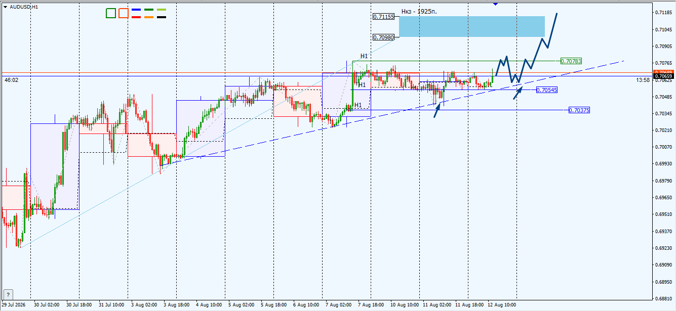Click the 0.71155 price label
This screenshot has height=311, width=676.
point(383,17)
